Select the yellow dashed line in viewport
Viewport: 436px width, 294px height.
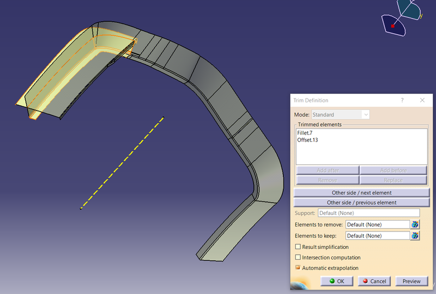click(x=122, y=163)
